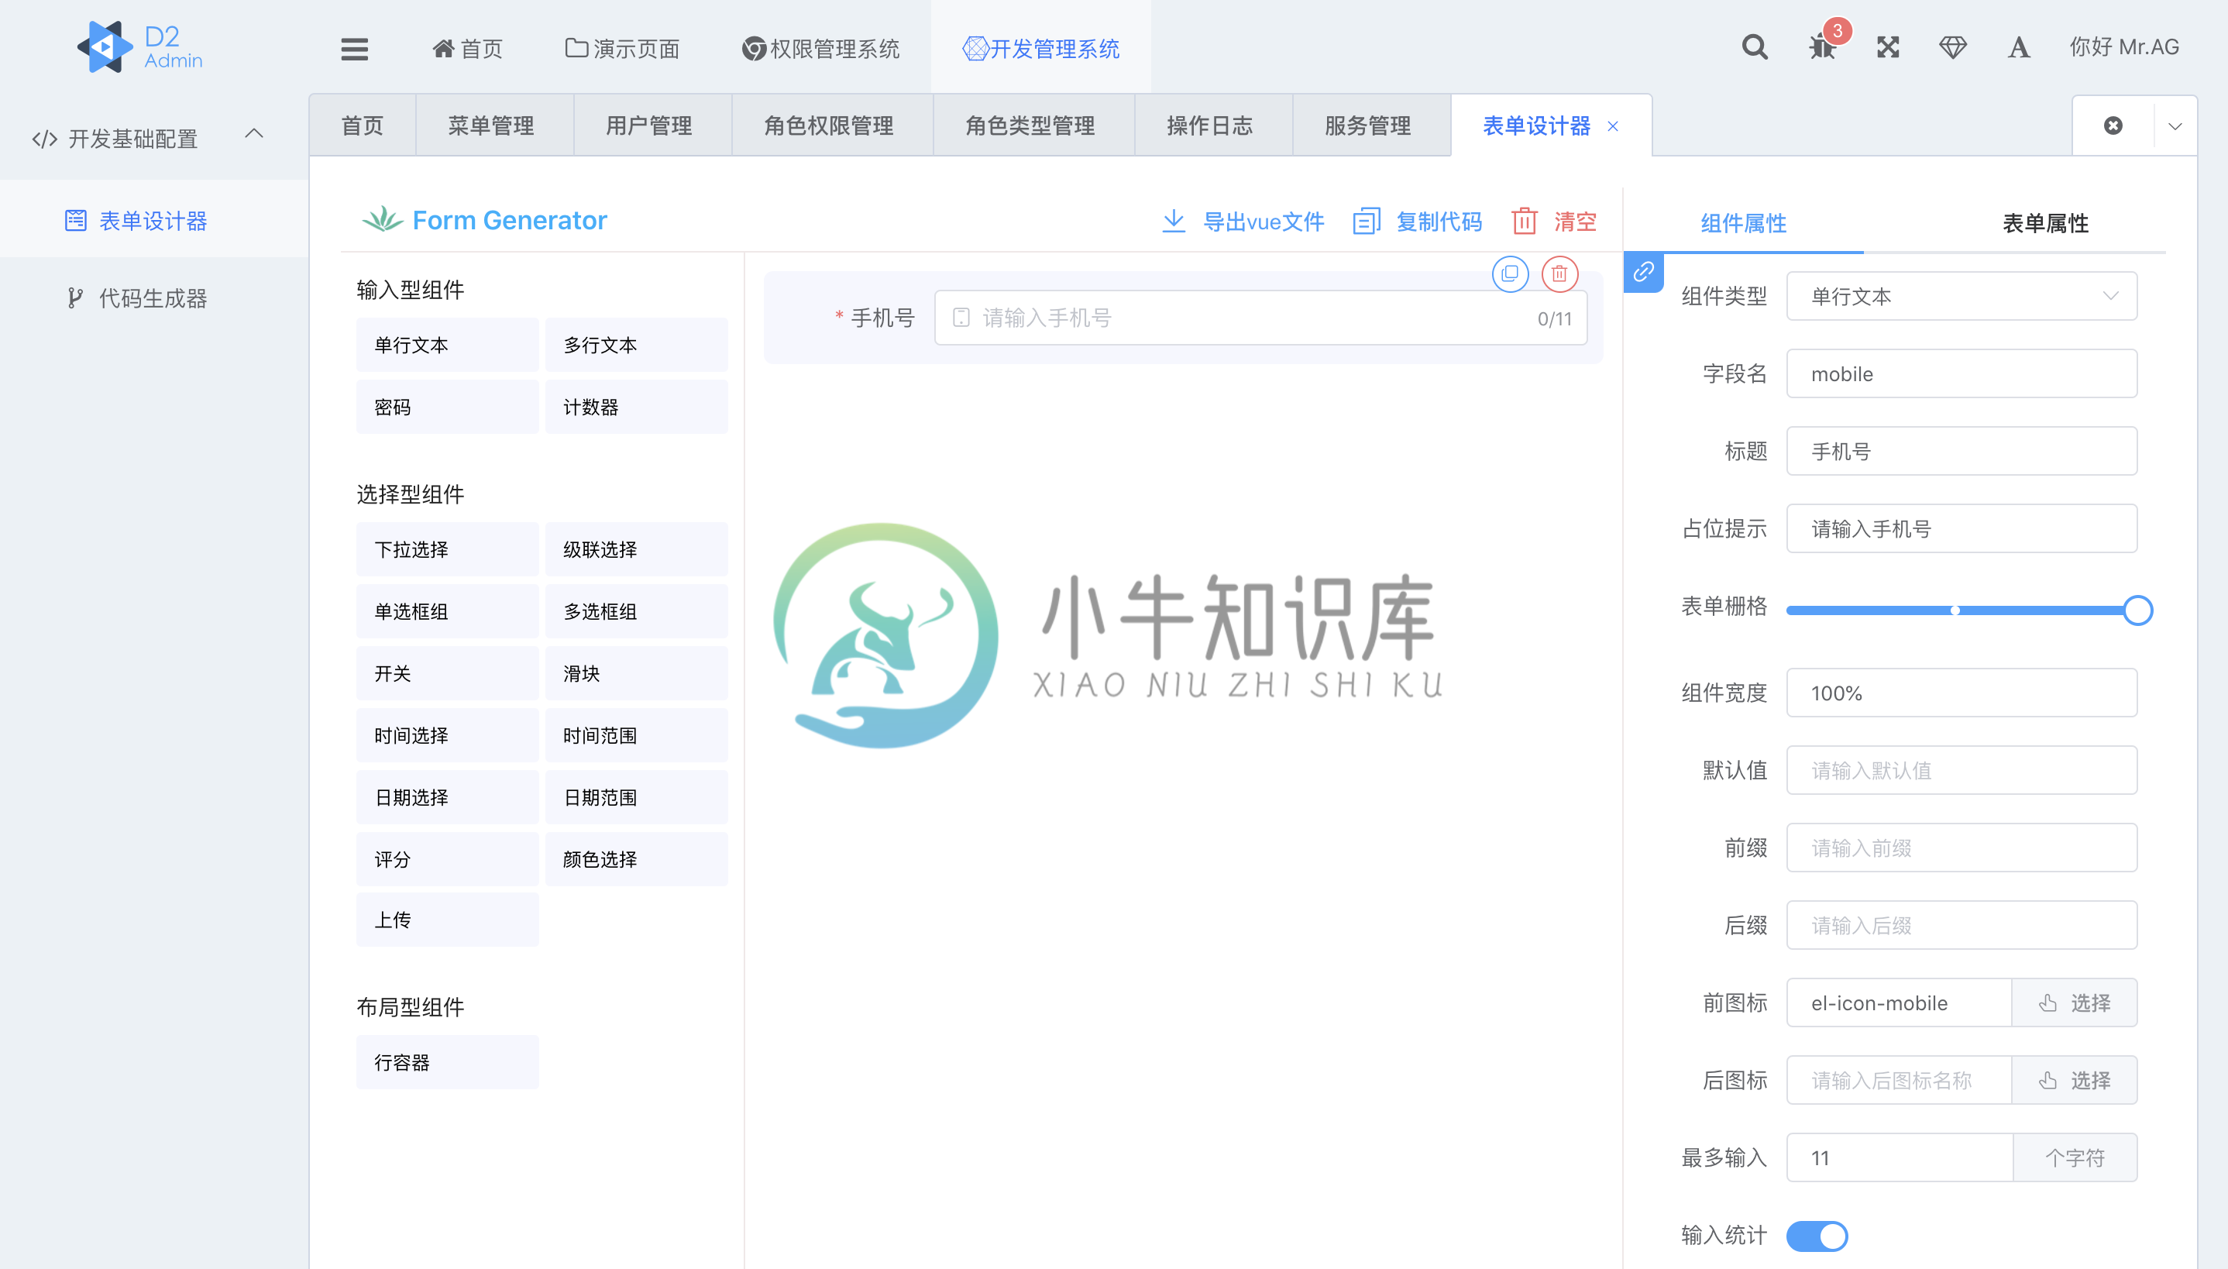The width and height of the screenshot is (2228, 1269).
Task: Open the 你好 Mr.AG user menu
Action: [x=2124, y=47]
